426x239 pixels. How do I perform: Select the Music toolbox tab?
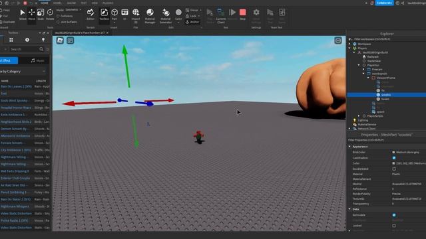click(37, 60)
